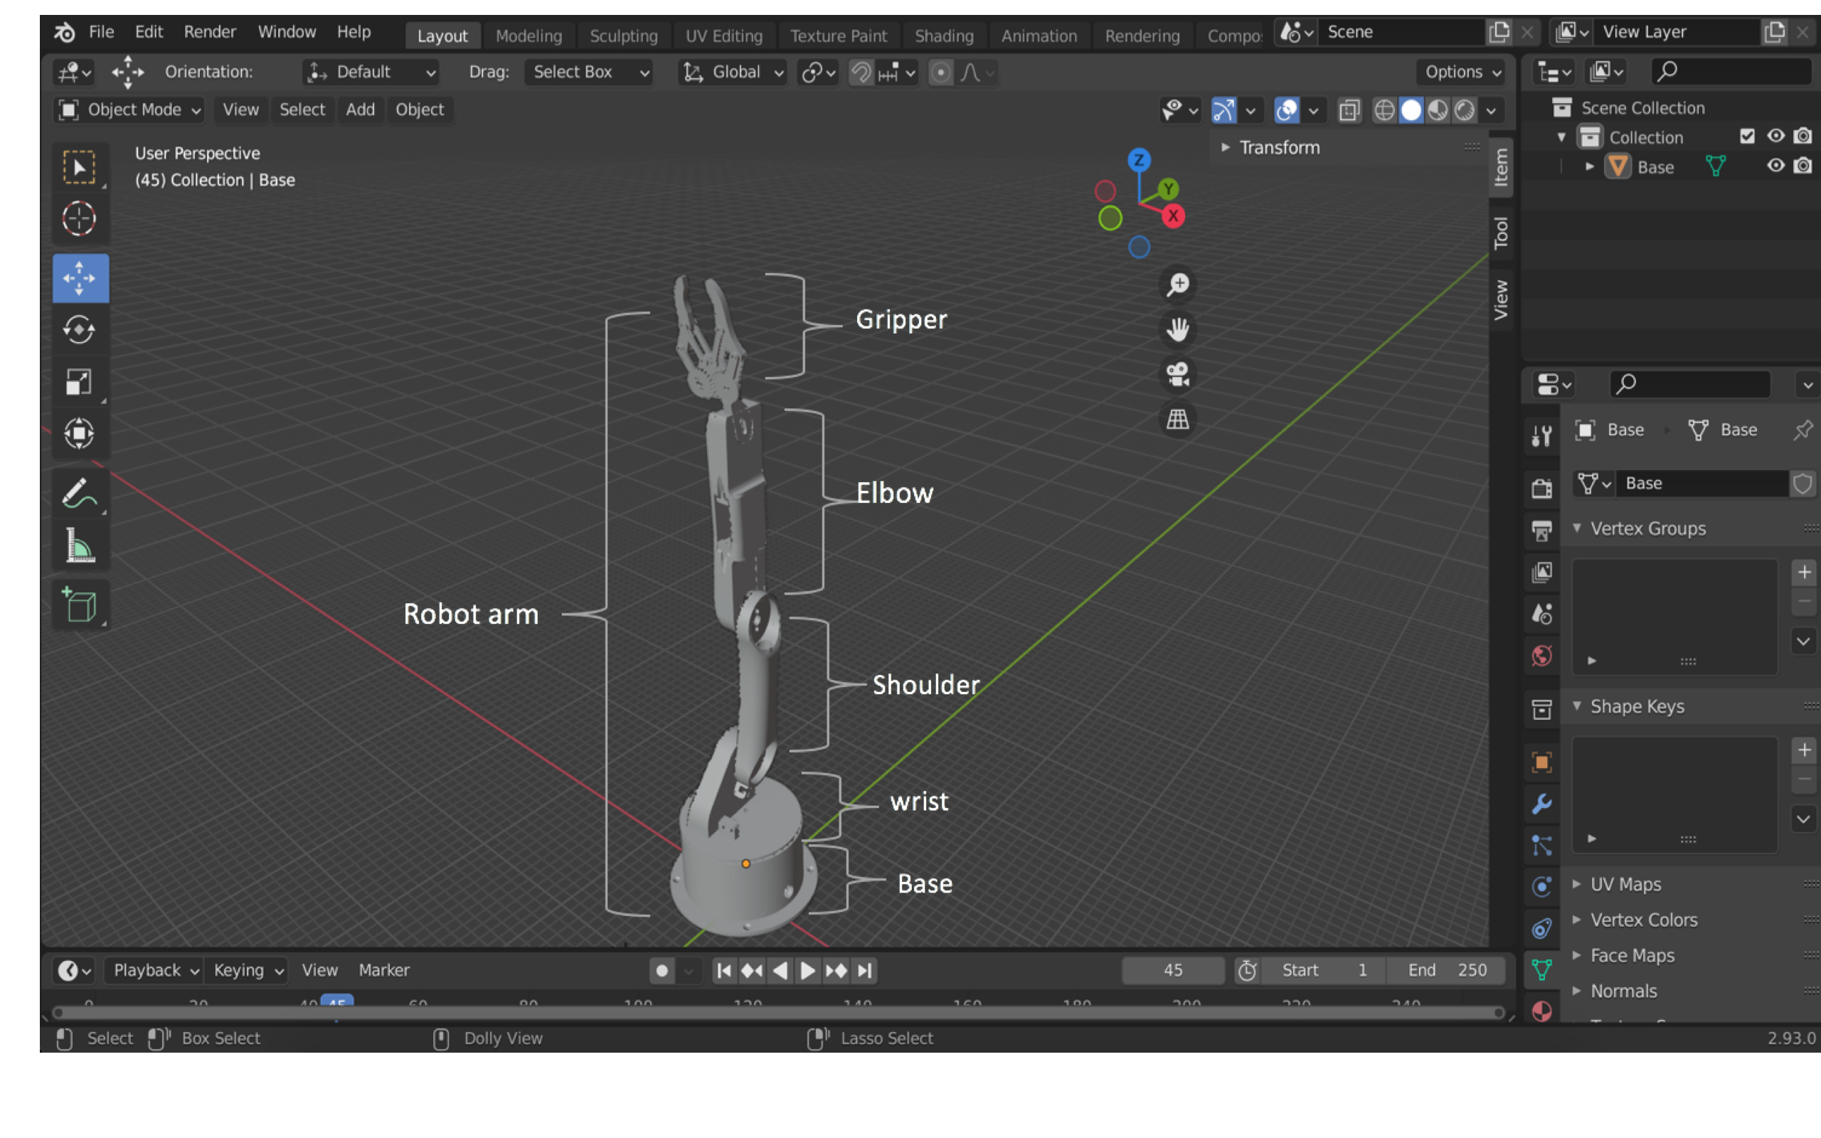Uncheck the Collection checkbox
Viewport: 1821px width, 1138px height.
coord(1747,137)
